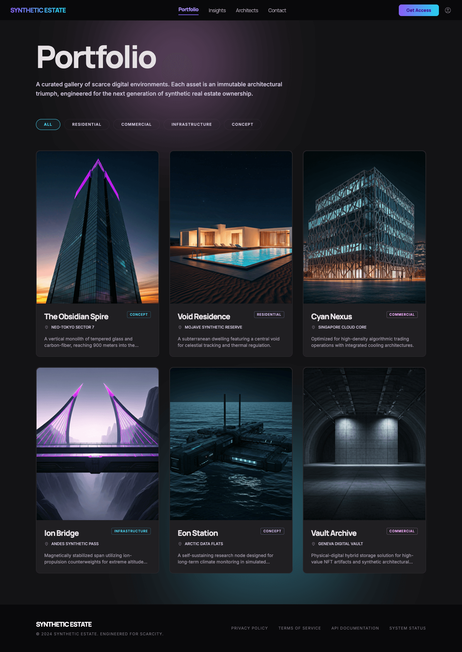Go to the Architects page

point(247,11)
